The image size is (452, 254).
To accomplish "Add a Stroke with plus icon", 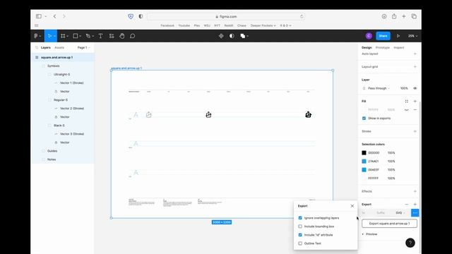I will [x=415, y=131].
